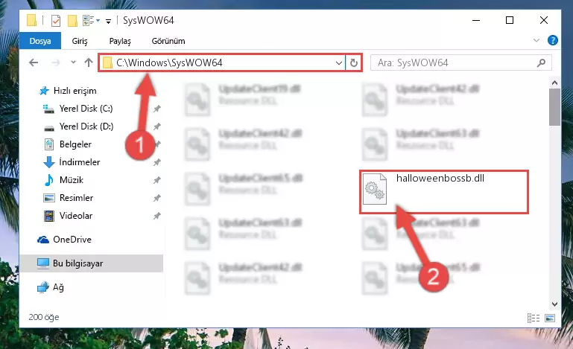This screenshot has height=349, width=573.
Task: Expand the address bar history dropdown
Action: (x=339, y=63)
